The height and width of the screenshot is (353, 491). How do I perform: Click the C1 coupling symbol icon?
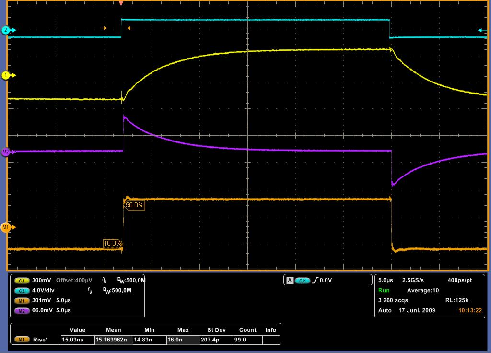[104, 280]
